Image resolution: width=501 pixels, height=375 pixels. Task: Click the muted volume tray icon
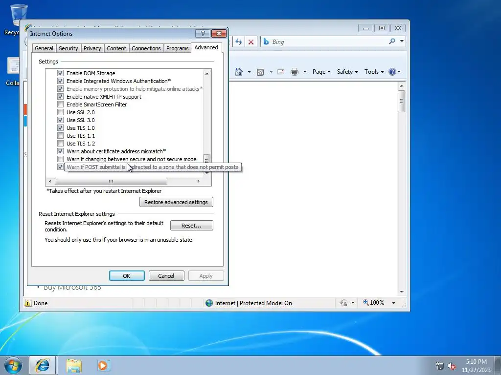pos(452,366)
